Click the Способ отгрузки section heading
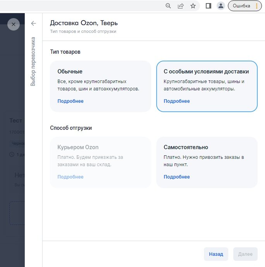The image size is (265, 267). 71,128
